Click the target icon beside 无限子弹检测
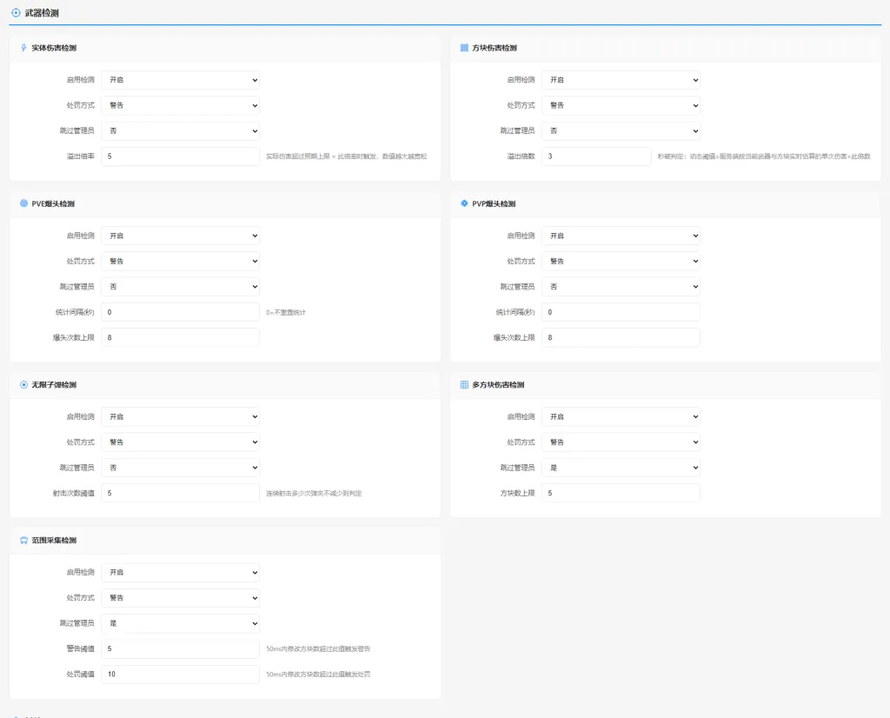The width and height of the screenshot is (890, 718). (23, 384)
